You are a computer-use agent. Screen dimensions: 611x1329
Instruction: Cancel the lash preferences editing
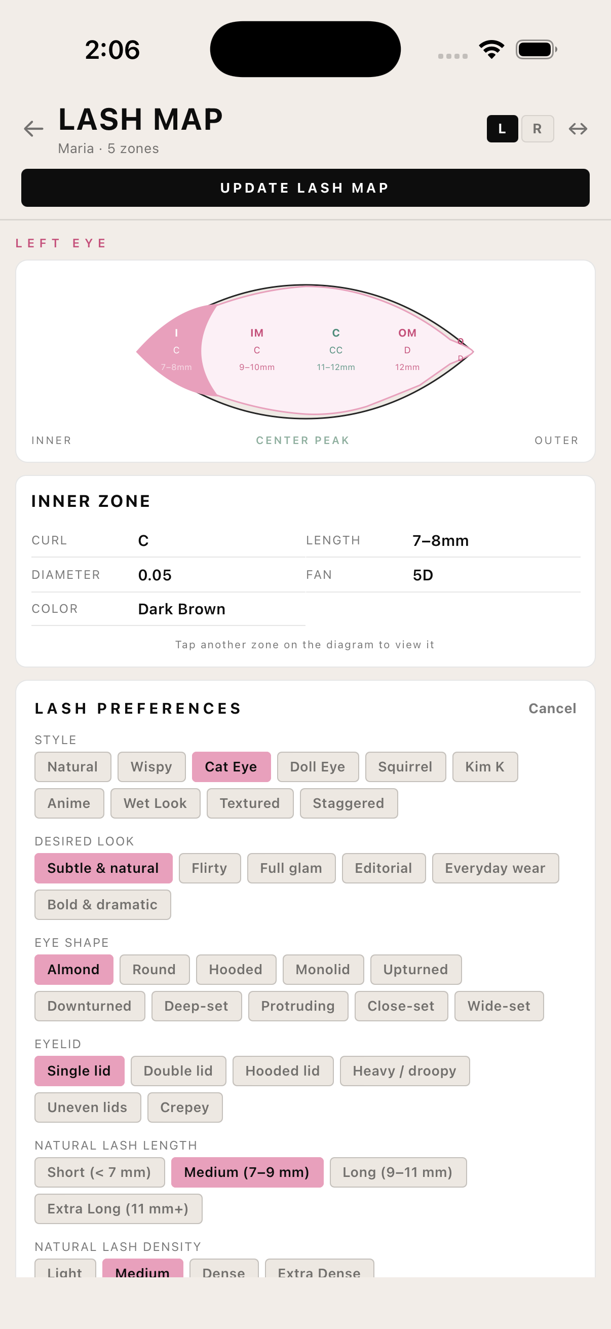click(x=552, y=708)
